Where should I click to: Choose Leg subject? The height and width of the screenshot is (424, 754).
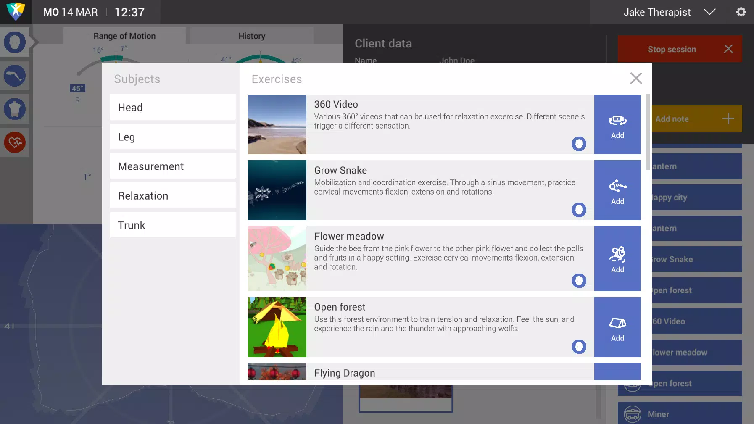pyautogui.click(x=173, y=137)
